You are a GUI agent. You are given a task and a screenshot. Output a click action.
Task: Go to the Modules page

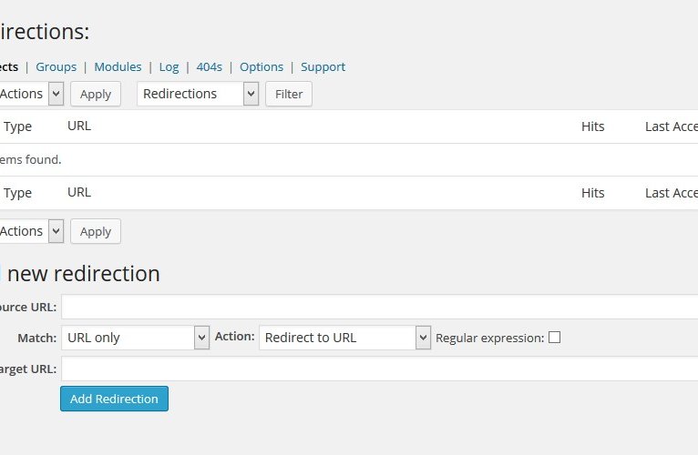point(118,66)
